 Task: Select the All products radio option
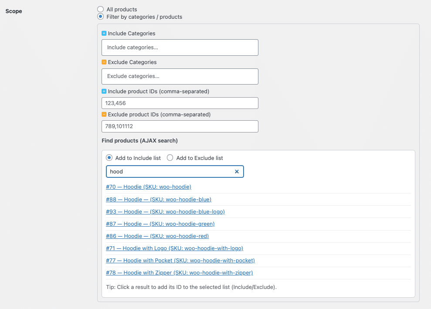[101, 9]
